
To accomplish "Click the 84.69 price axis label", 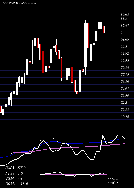I will coord(125,39).
